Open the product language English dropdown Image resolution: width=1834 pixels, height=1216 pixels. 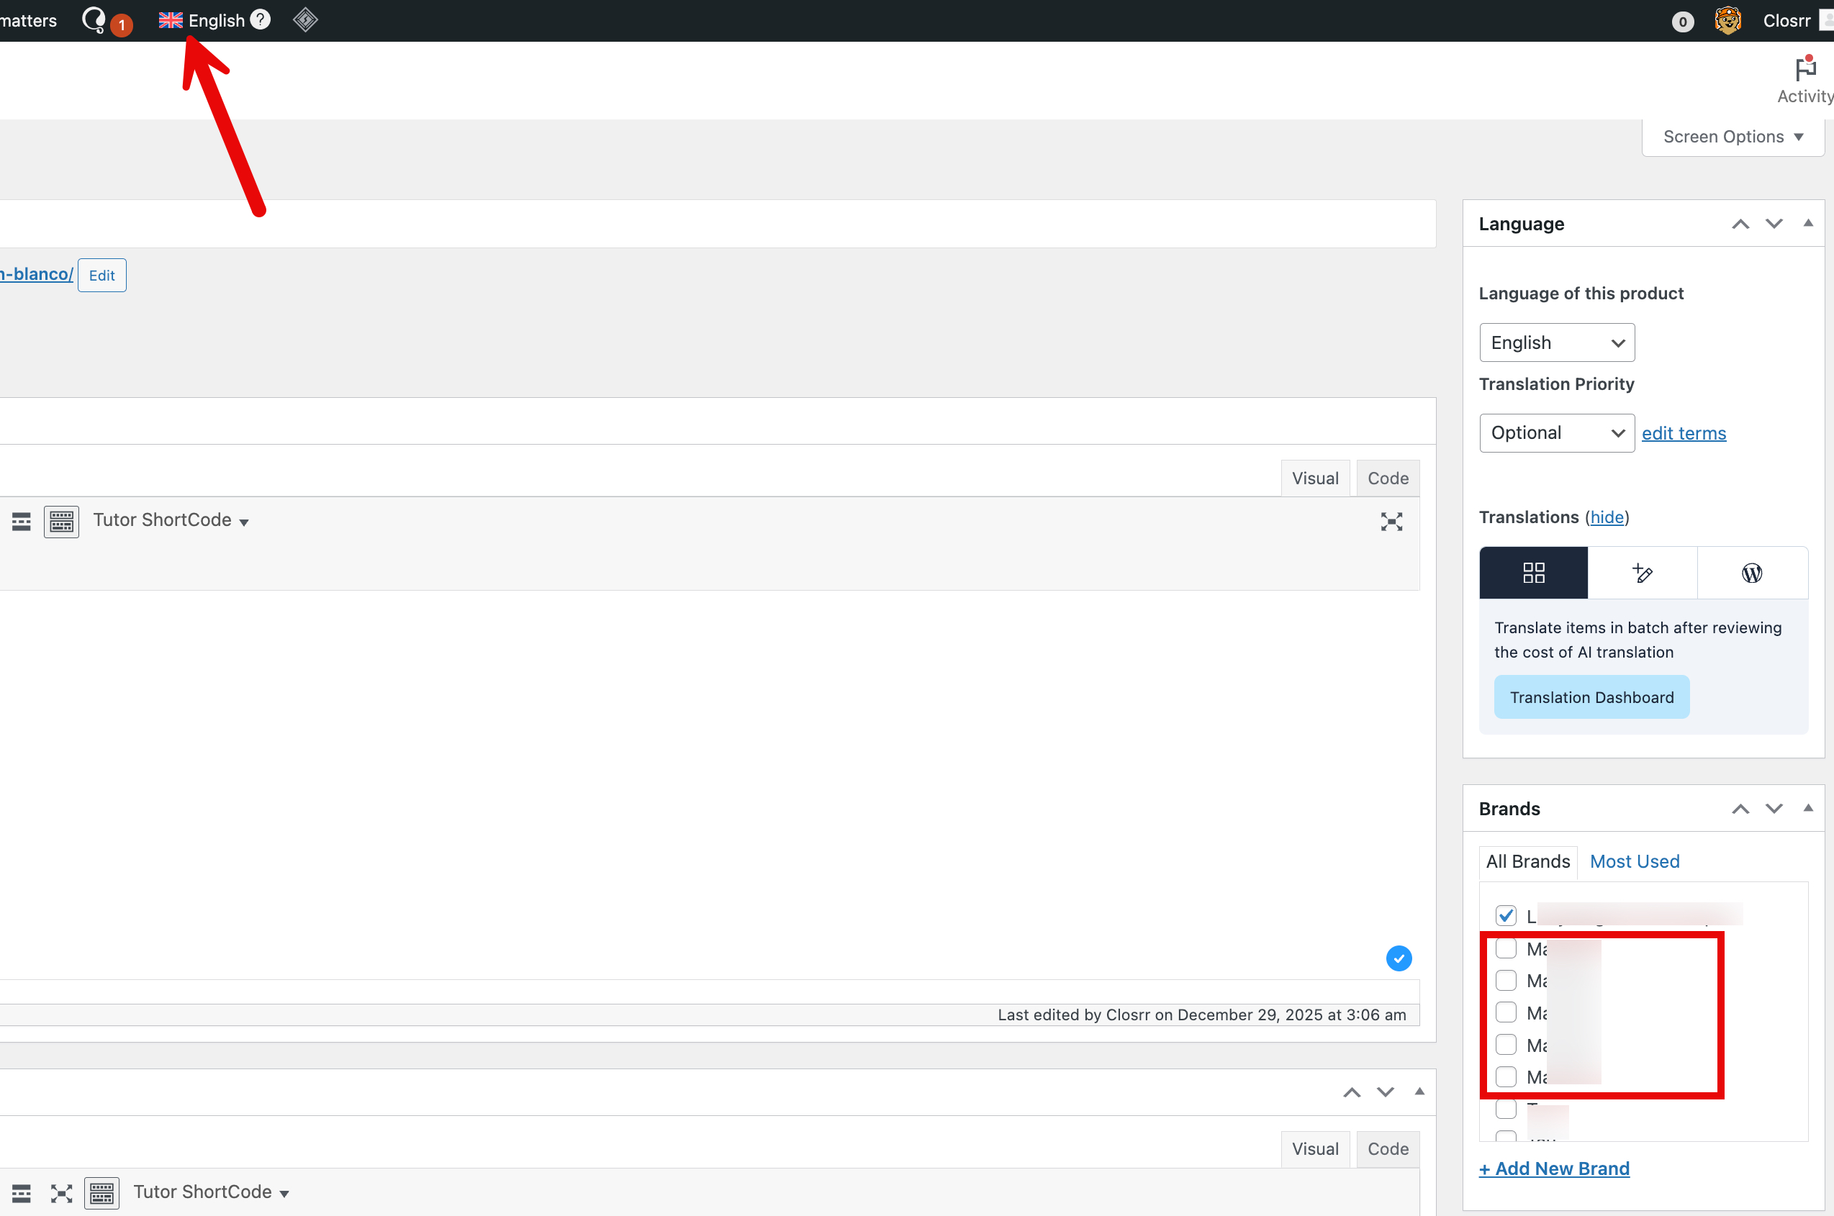coord(1556,342)
